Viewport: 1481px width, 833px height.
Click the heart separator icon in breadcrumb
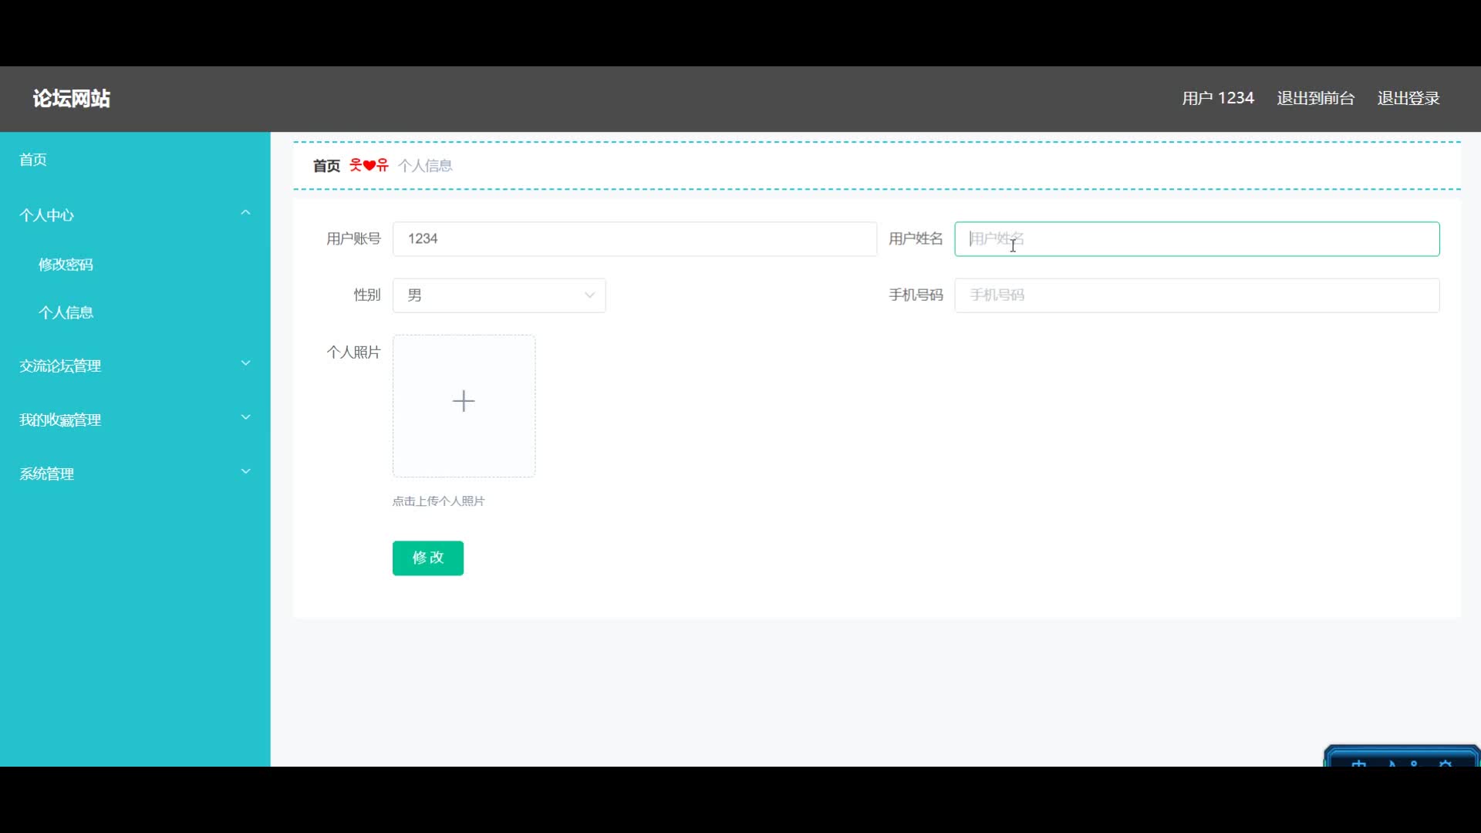pyautogui.click(x=369, y=165)
